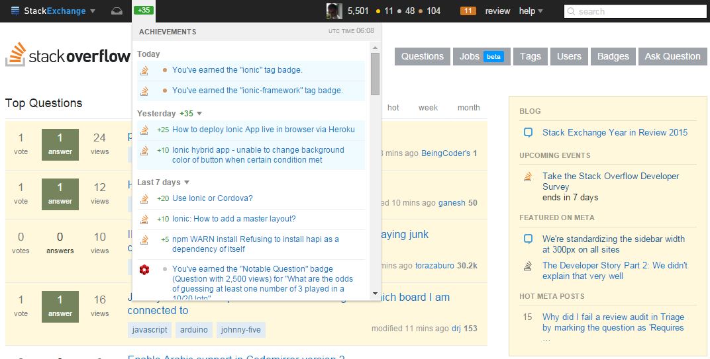Click achievements scrollbar down arrow
This screenshot has width=710, height=359.
pyautogui.click(x=375, y=294)
